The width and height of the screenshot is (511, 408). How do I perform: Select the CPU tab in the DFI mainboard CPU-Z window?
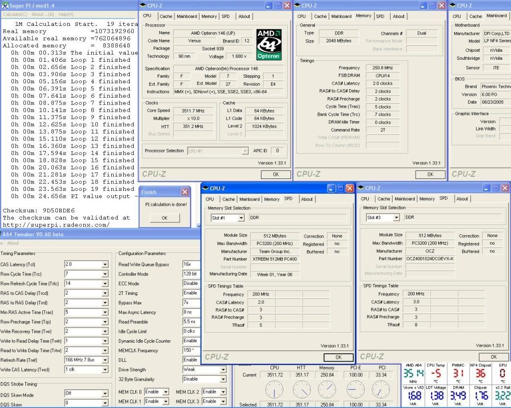[457, 16]
